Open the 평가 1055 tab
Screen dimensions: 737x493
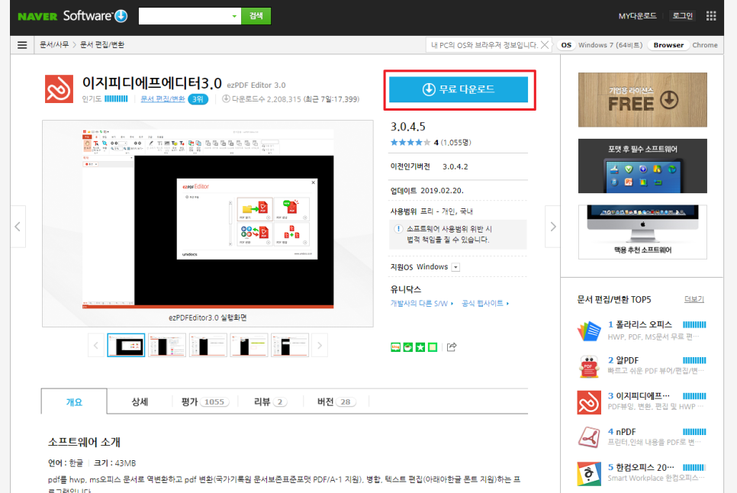tap(205, 402)
